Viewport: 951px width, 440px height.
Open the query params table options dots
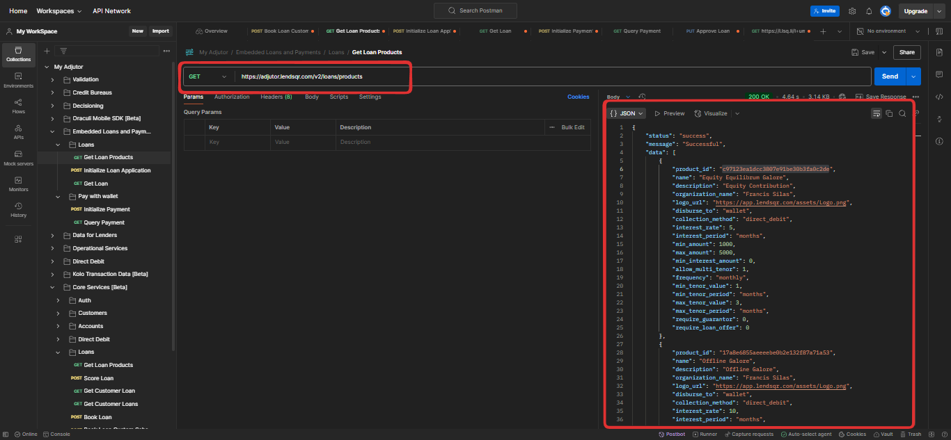[553, 127]
